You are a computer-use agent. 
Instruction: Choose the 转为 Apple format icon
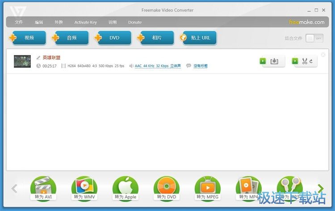pyautogui.click(x=126, y=188)
